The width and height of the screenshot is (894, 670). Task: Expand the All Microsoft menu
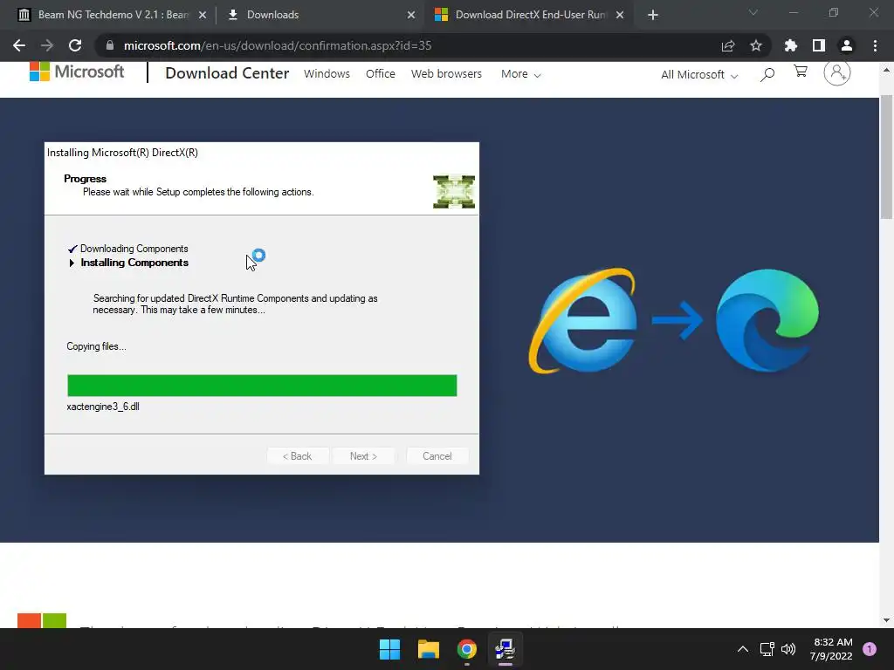click(699, 75)
